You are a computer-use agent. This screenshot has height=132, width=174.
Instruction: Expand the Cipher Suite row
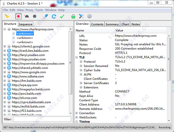click(81, 70)
